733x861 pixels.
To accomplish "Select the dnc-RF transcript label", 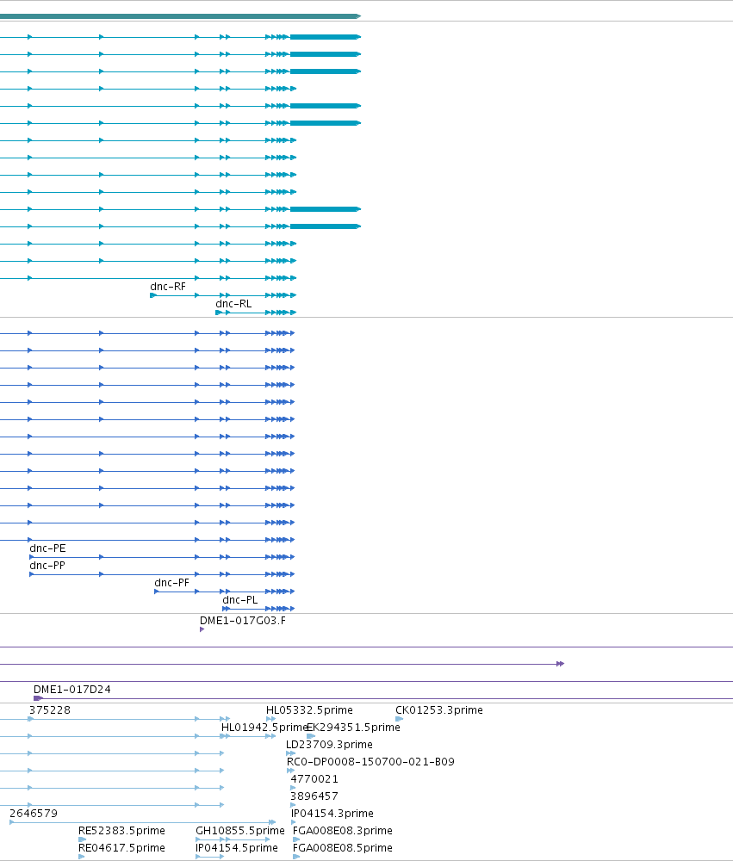I will pos(168,287).
